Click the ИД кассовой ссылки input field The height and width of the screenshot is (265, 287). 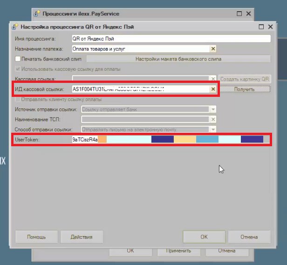(141, 89)
